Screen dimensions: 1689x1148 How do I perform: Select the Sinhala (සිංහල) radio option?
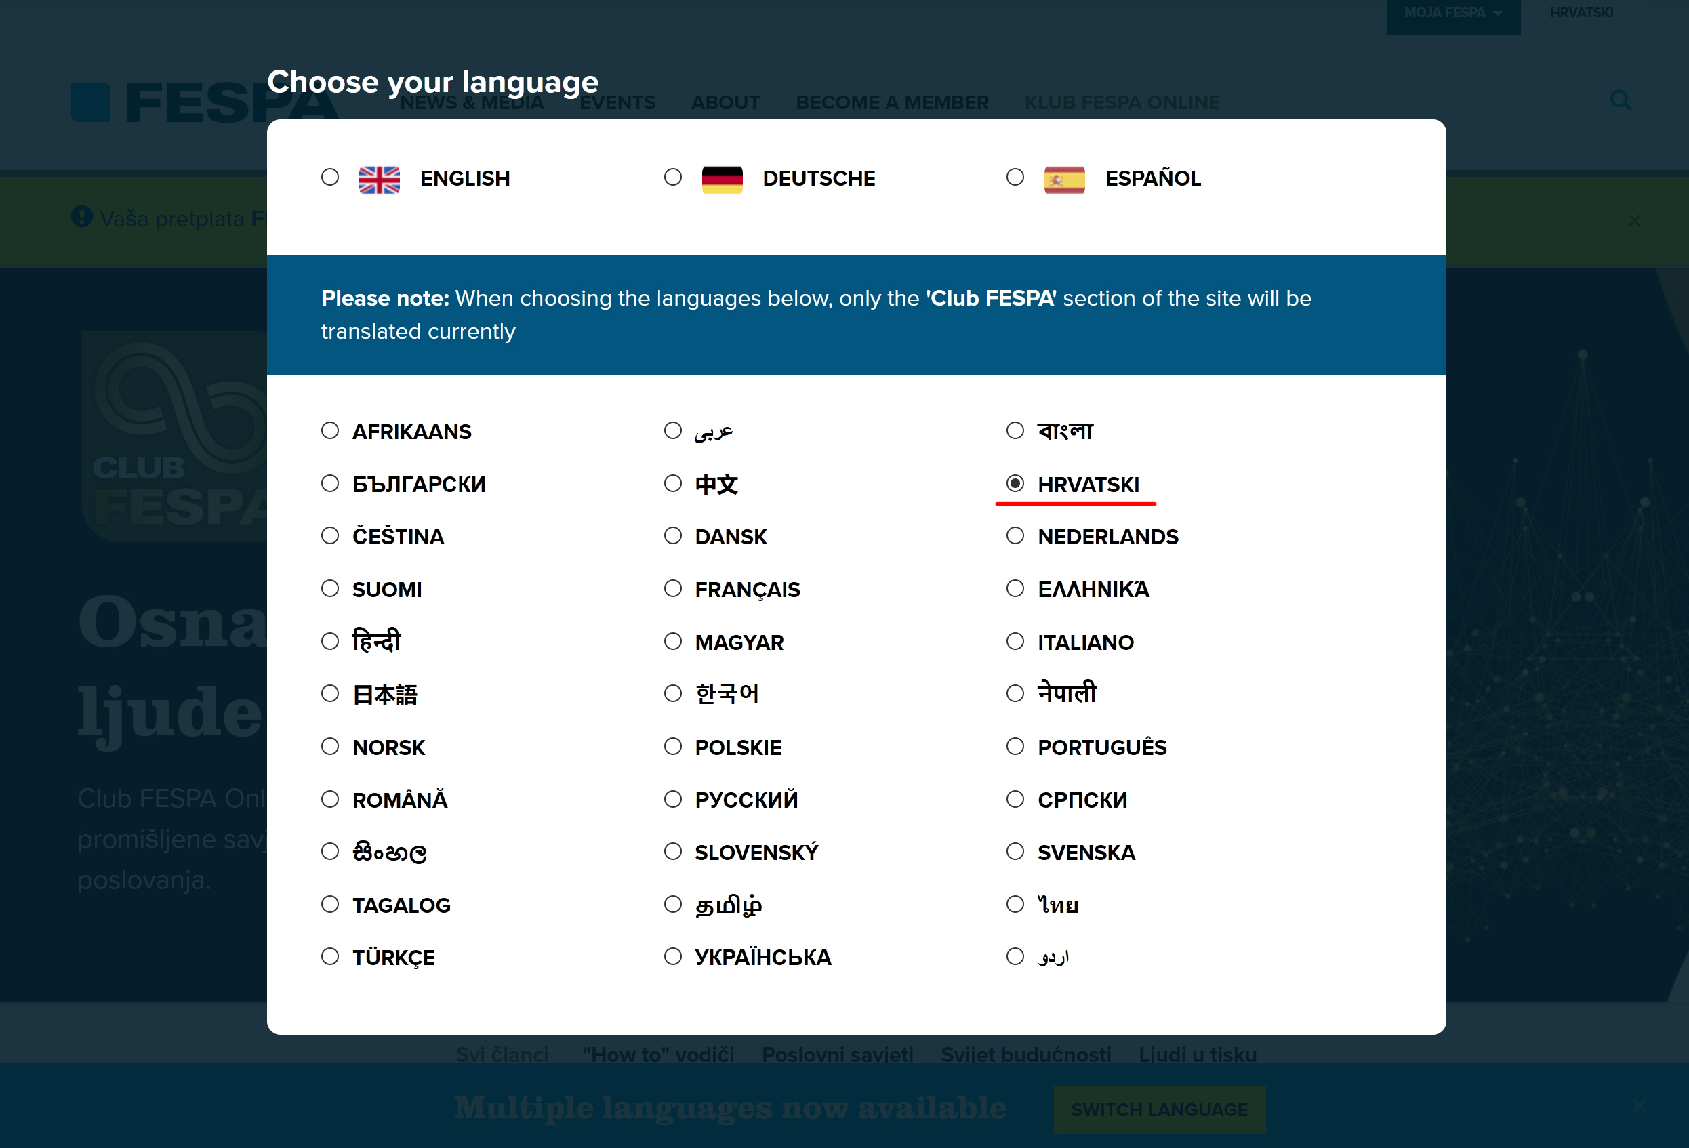[x=330, y=852]
